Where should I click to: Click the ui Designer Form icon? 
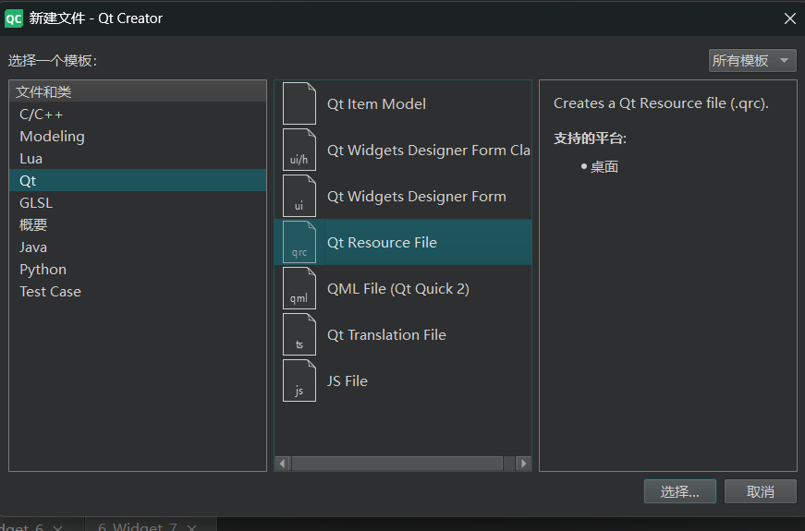pyautogui.click(x=299, y=196)
